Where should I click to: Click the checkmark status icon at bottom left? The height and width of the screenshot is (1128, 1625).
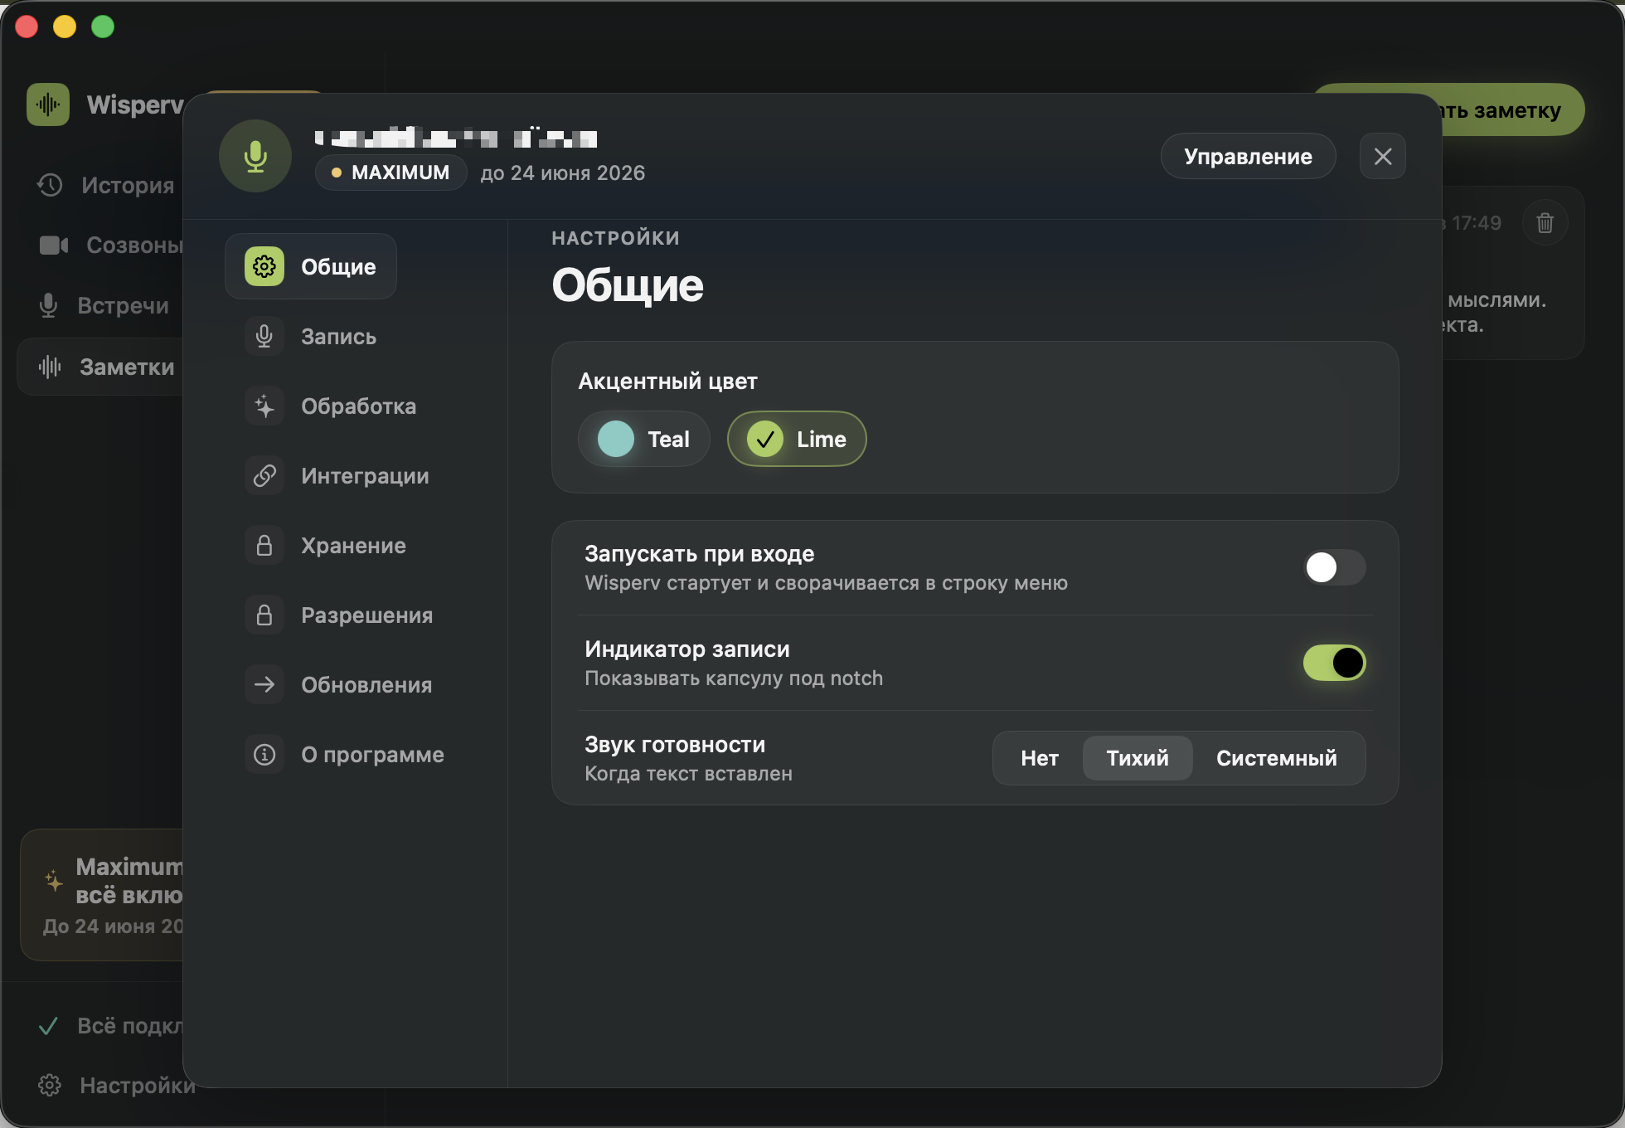[x=48, y=1026]
